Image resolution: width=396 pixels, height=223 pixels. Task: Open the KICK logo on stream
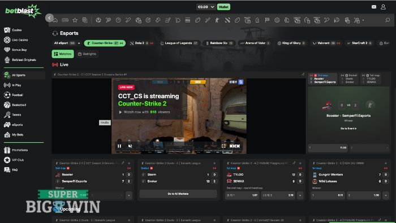[235, 146]
